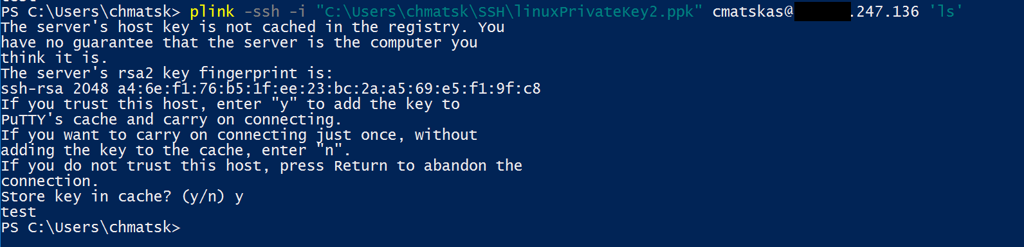Click the plink command word
1024x247 pixels.
212,12
